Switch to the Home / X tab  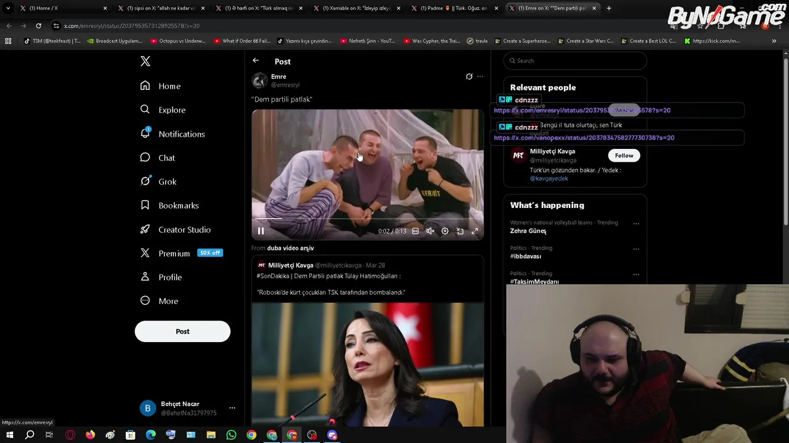[x=62, y=8]
